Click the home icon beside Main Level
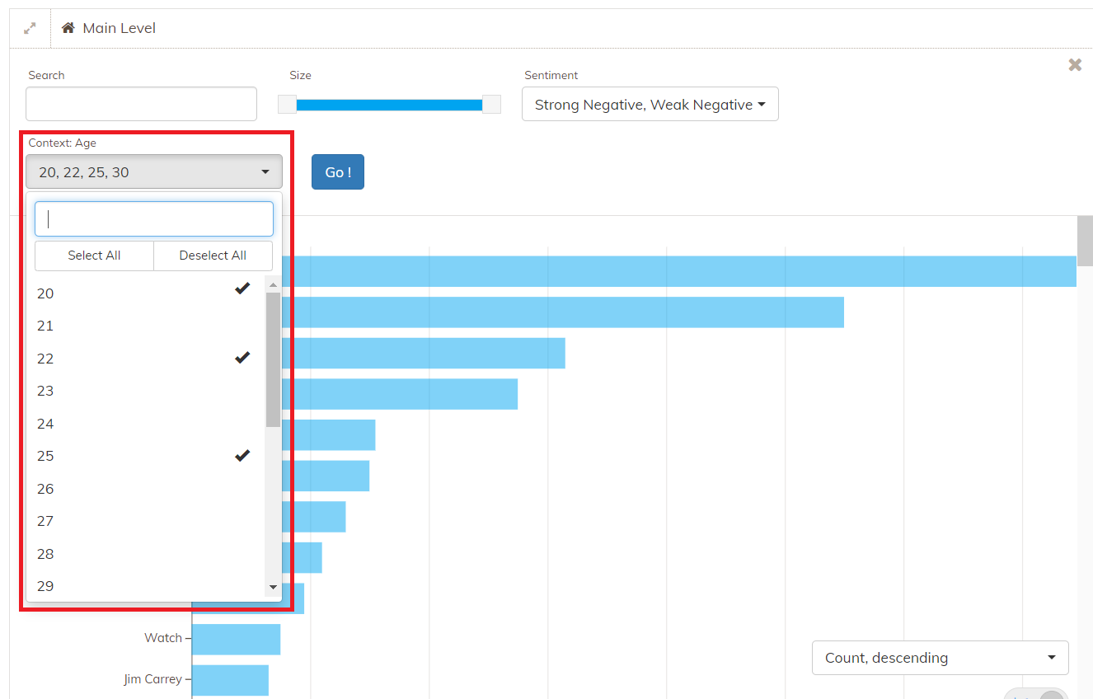This screenshot has width=1093, height=699. point(68,28)
